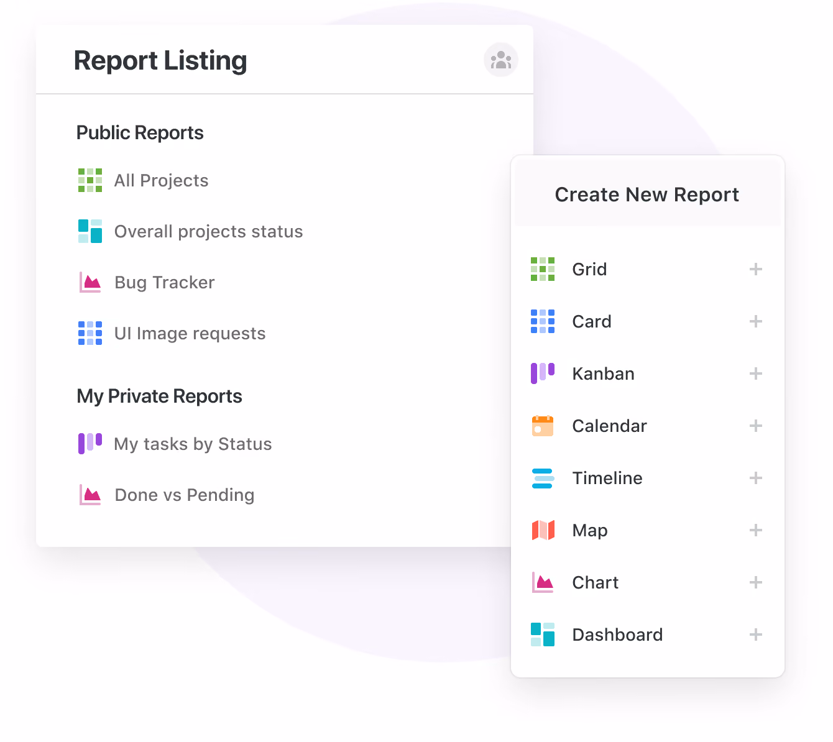Open the Done vs Pending report

(185, 495)
